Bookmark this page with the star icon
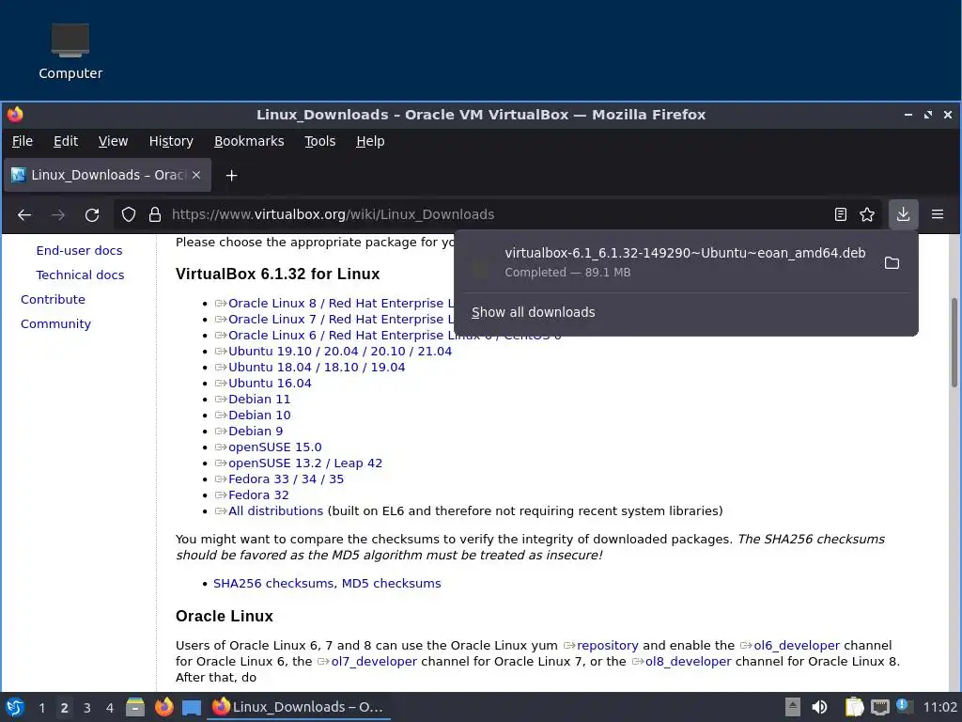This screenshot has height=722, width=962. pos(867,214)
